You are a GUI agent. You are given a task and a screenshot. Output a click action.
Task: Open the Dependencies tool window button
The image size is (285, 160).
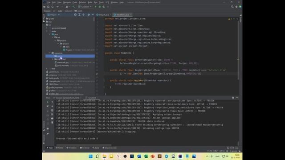pos(110,148)
